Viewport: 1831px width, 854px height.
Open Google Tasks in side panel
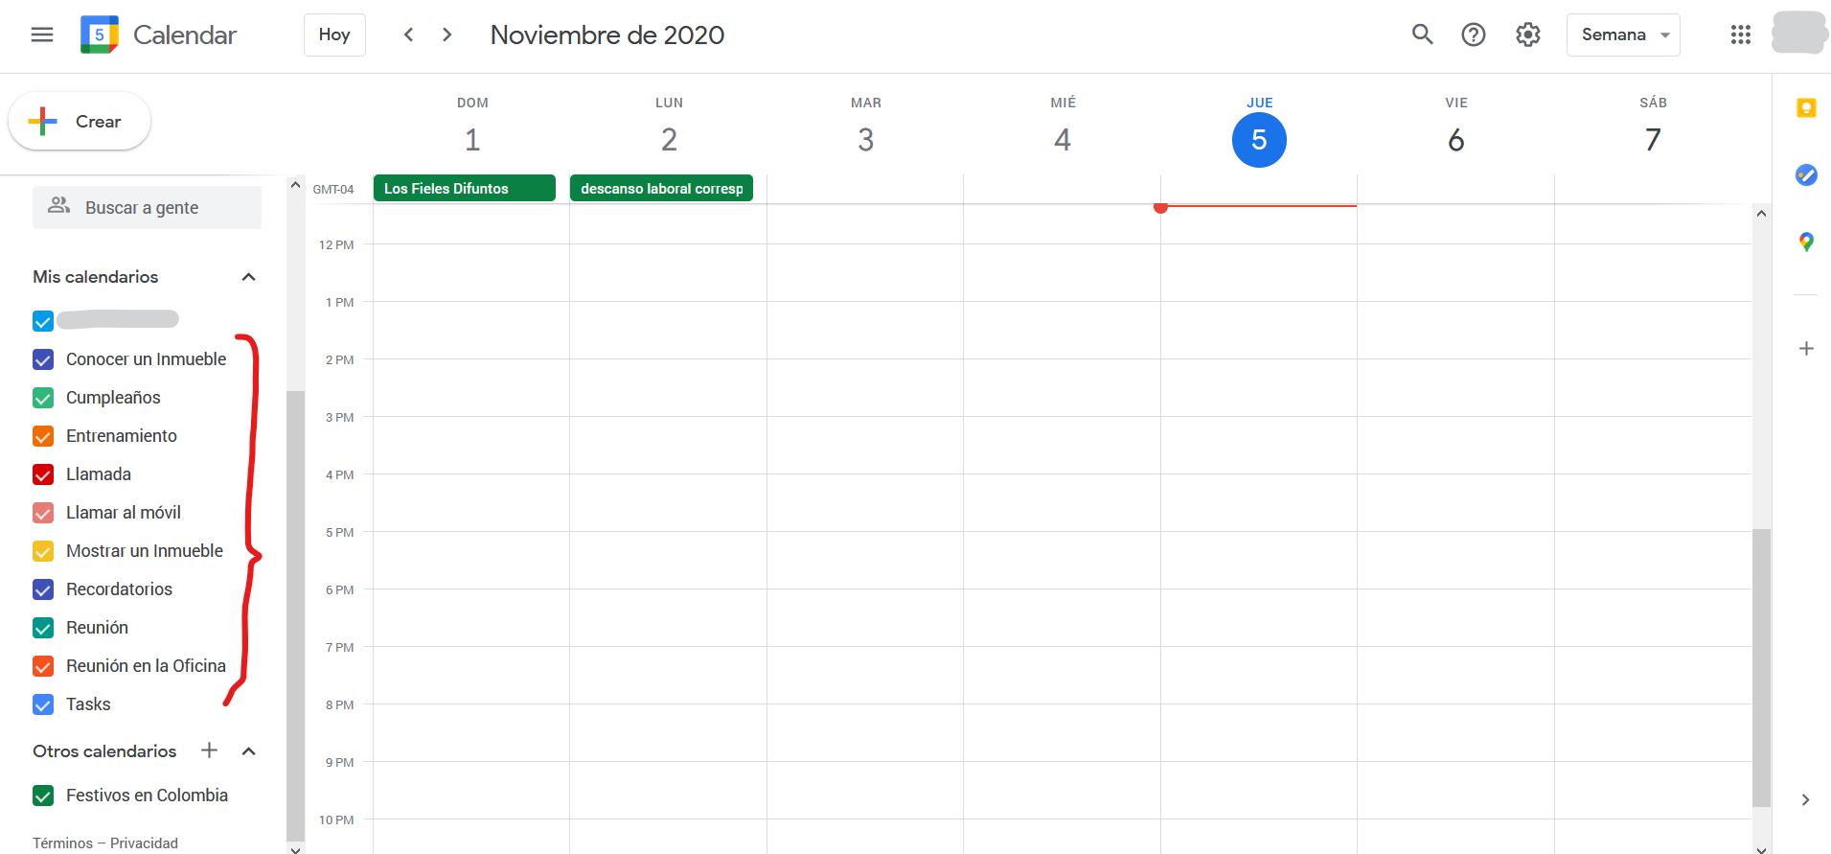tap(1805, 175)
